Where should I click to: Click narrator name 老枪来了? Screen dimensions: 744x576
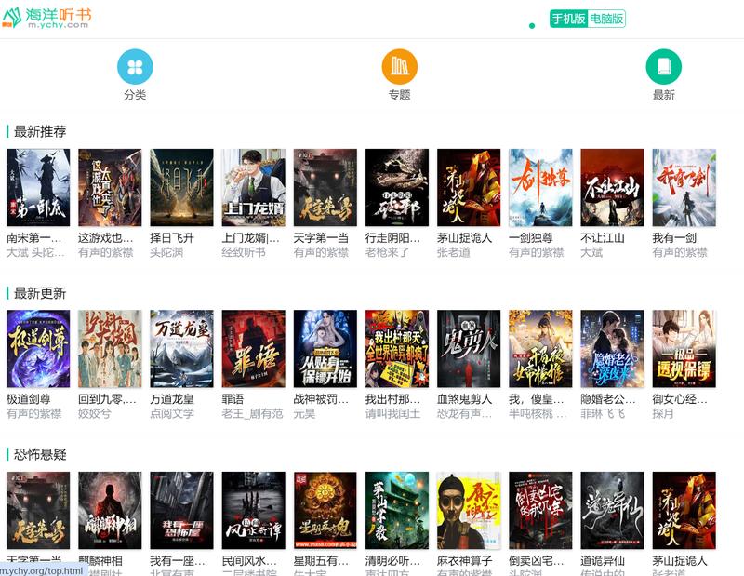coord(387,252)
